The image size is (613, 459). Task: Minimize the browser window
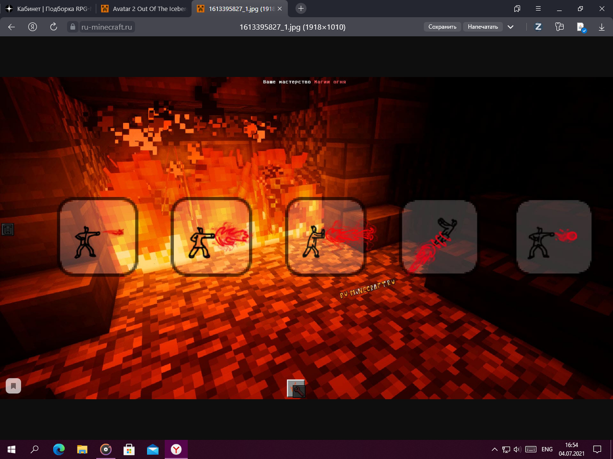[x=559, y=9]
